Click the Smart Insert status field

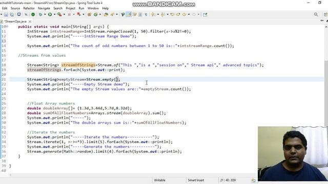[196, 180]
